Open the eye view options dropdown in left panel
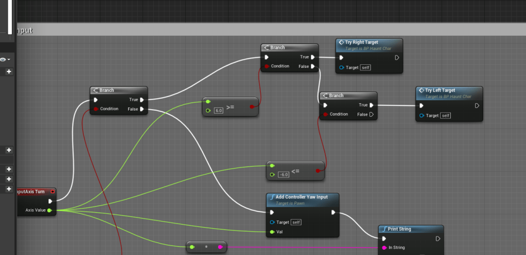The width and height of the screenshot is (526, 255). point(5,60)
